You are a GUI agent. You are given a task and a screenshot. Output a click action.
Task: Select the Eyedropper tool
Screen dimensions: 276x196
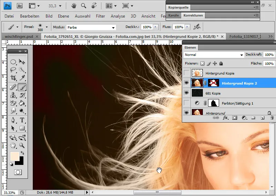(x=22, y=78)
